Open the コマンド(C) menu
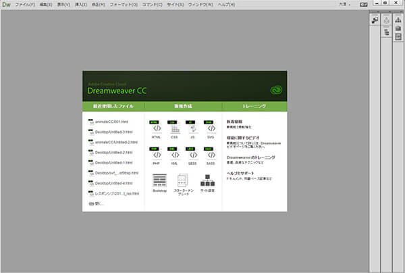 (x=153, y=5)
